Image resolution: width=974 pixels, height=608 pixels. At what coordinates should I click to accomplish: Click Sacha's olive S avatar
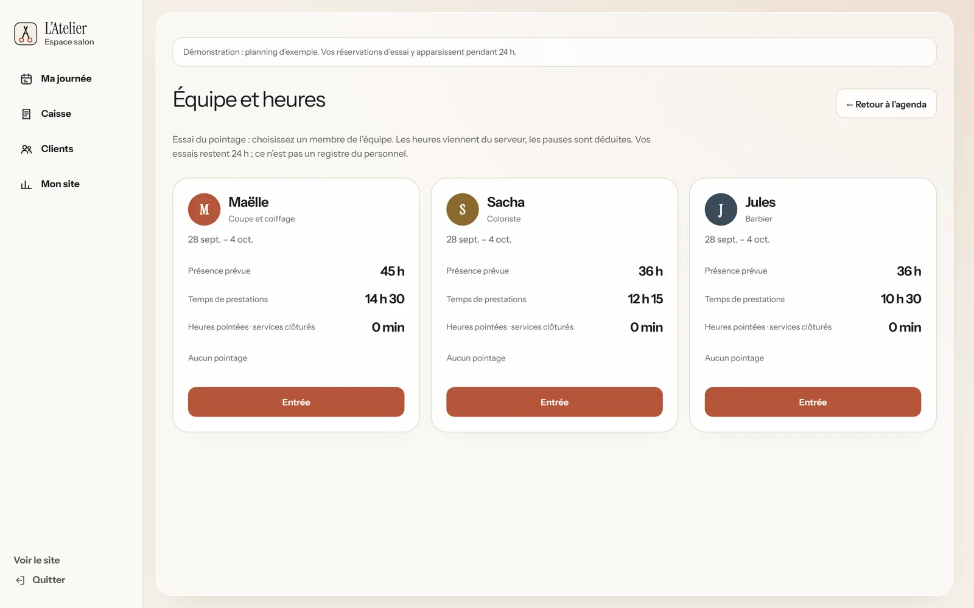463,209
